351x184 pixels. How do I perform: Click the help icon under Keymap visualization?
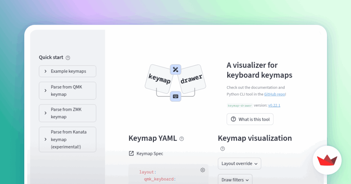tap(222, 149)
